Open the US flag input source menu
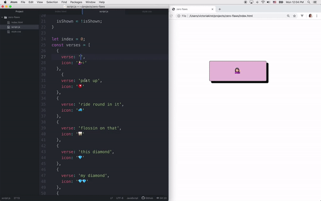 [x=274, y=2]
